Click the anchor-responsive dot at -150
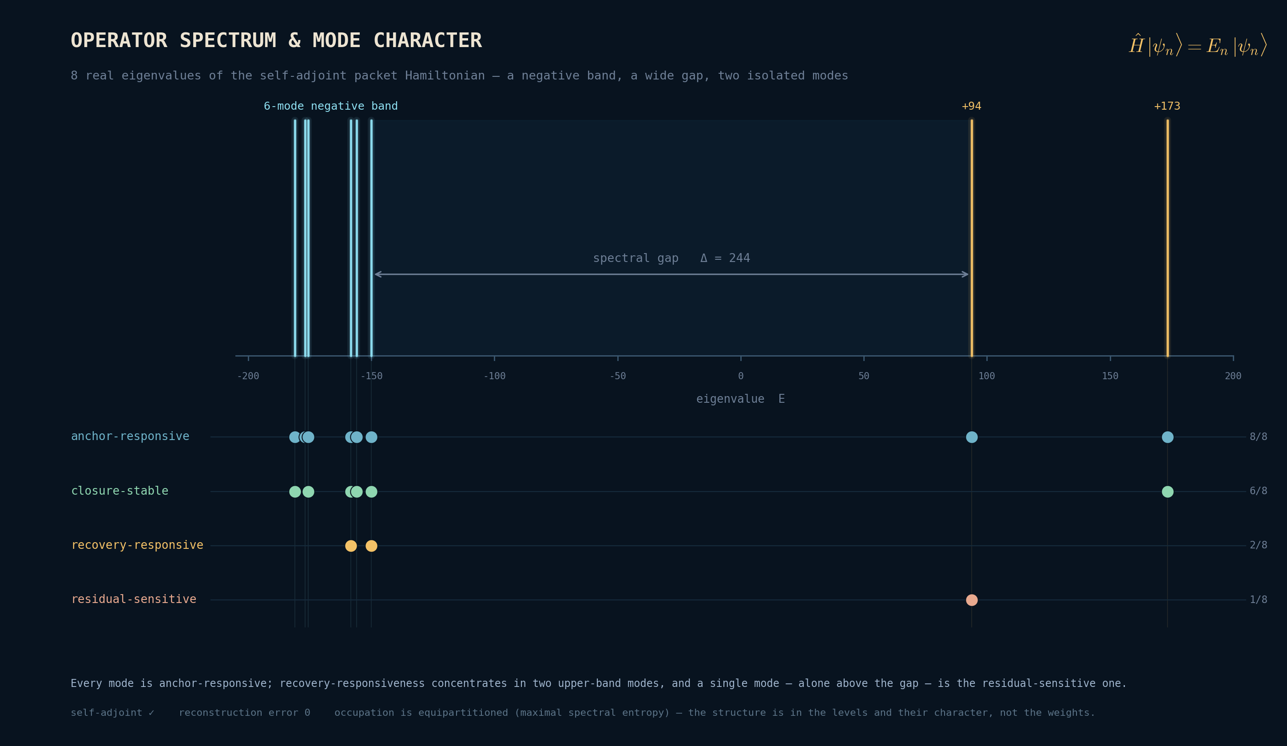This screenshot has width=1287, height=746. 371,437
